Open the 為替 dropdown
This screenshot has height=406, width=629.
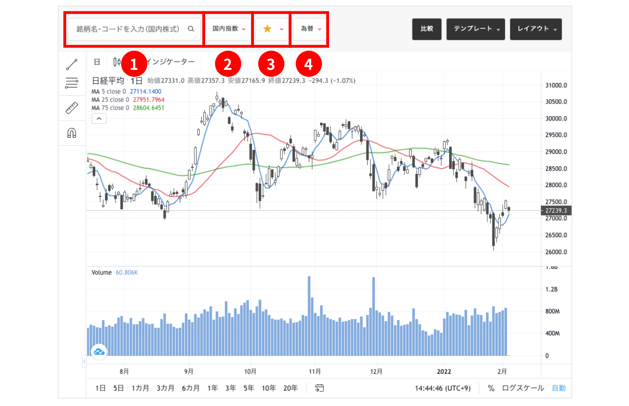310,29
